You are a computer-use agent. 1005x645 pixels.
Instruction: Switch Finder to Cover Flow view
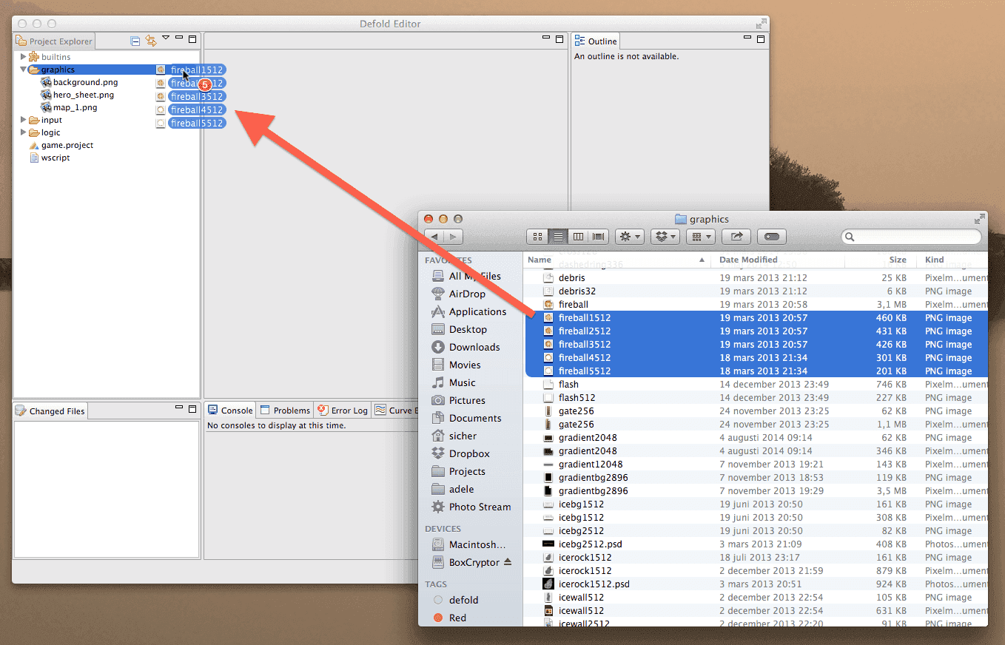click(599, 237)
